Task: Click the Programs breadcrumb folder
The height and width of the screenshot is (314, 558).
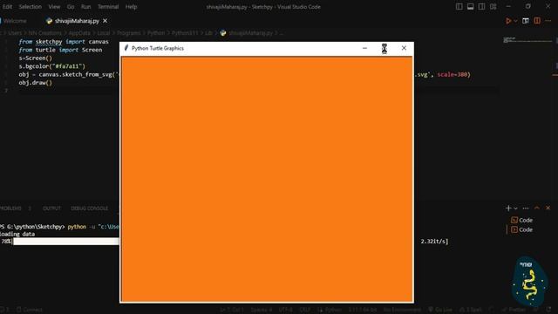Action: (x=128, y=33)
